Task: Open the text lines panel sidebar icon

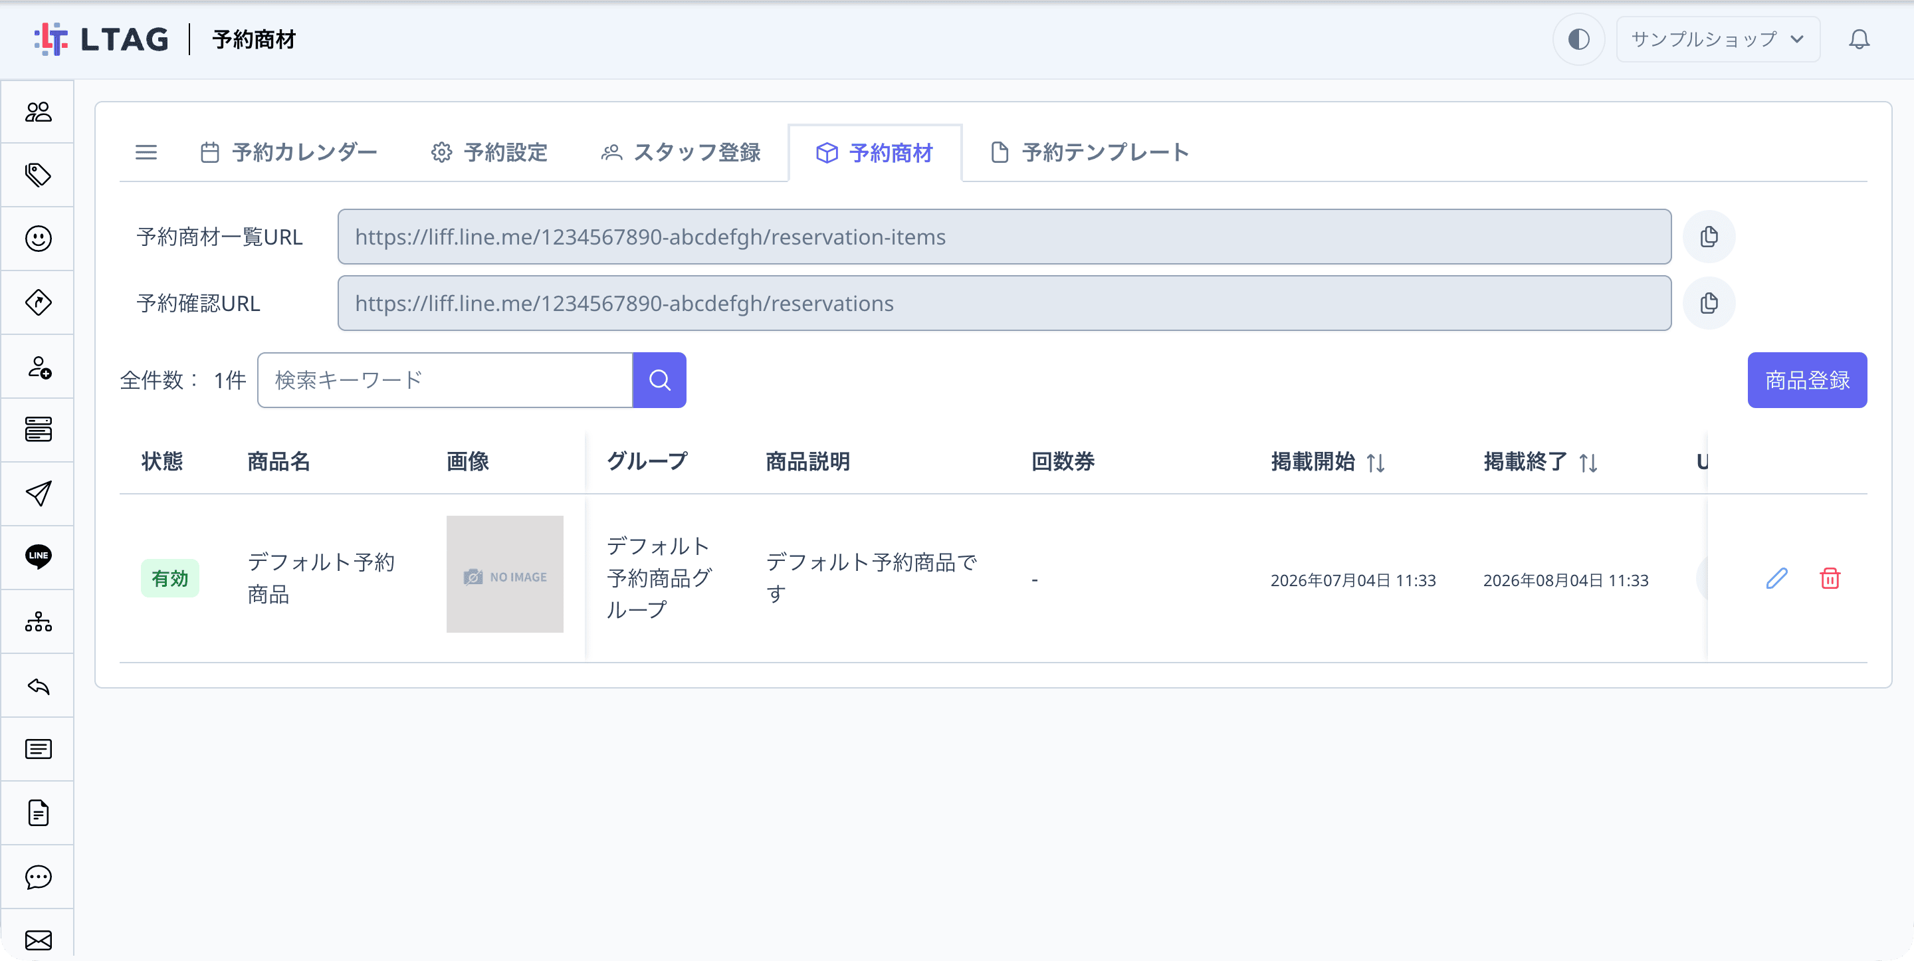Action: point(38,749)
